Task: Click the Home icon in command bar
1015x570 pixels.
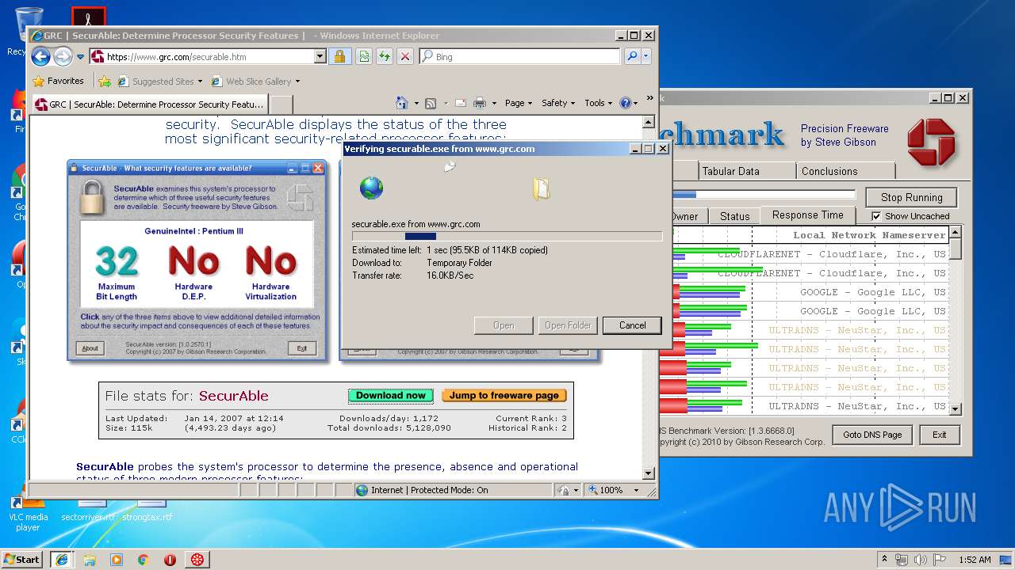Action: pos(401,103)
